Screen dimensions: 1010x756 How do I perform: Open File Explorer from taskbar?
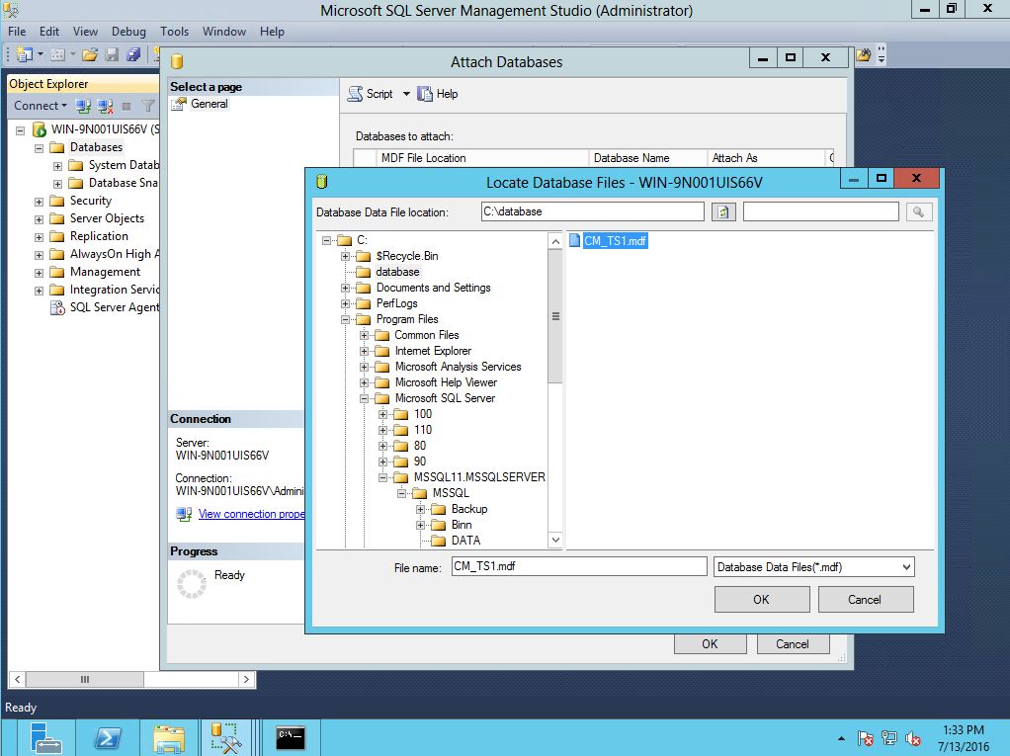click(x=169, y=737)
